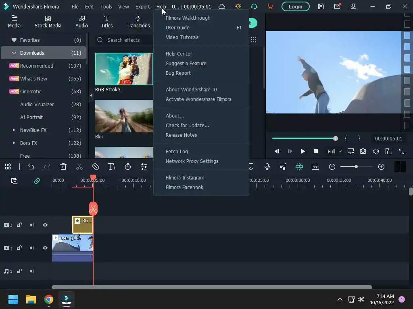The height and width of the screenshot is (309, 413).
Task: Stop the preview playback
Action: pos(315,151)
